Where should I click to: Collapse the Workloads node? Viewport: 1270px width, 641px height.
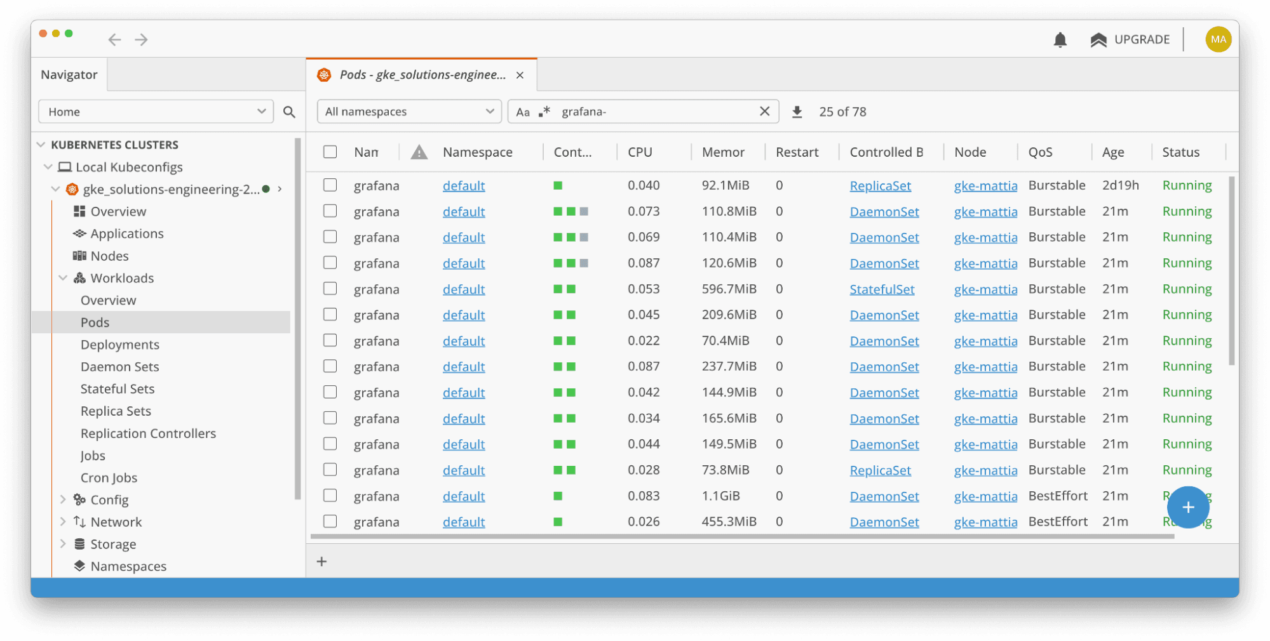point(63,278)
